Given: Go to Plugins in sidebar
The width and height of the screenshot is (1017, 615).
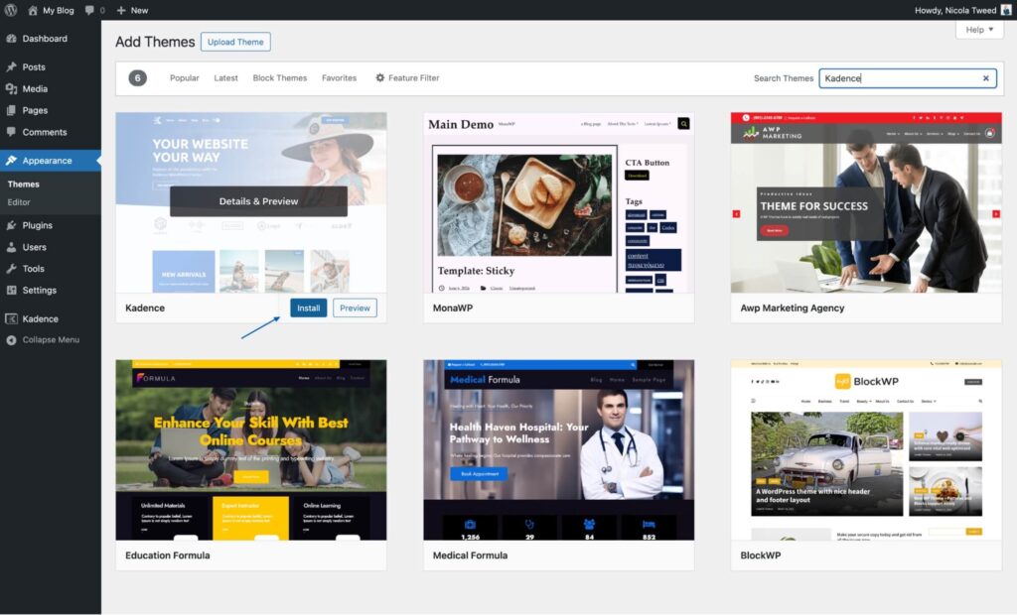Looking at the screenshot, I should click(x=37, y=225).
